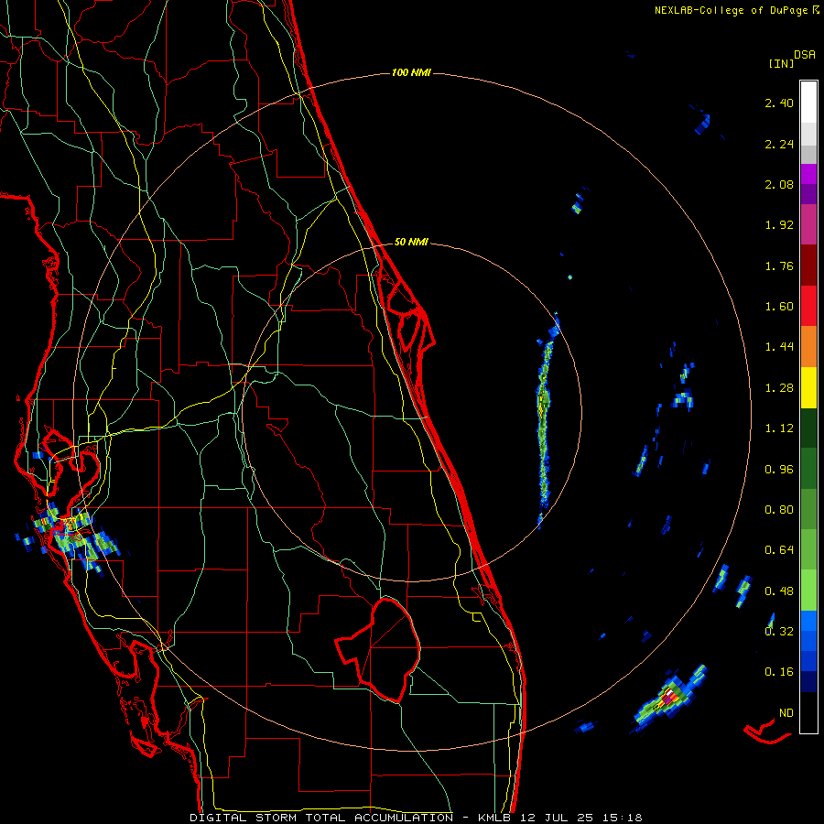Click the [IN] units label
The width and height of the screenshot is (824, 824).
781,63
